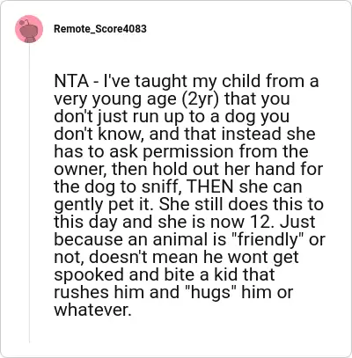Open Remote_Score4083's pink Snoo avatar

click(29, 29)
